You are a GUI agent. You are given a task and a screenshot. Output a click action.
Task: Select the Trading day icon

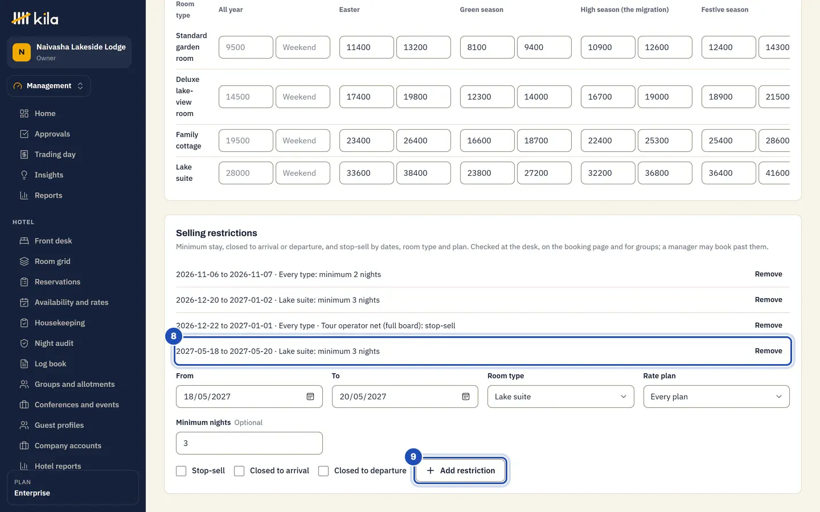24,155
